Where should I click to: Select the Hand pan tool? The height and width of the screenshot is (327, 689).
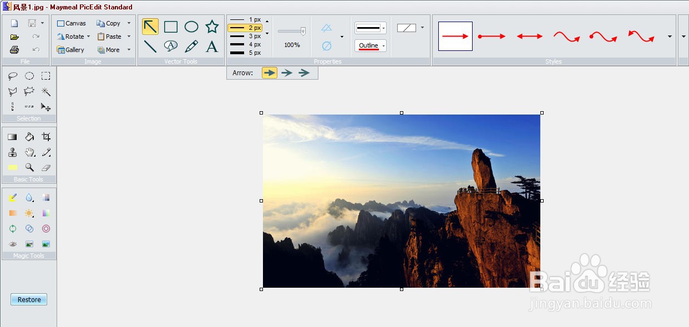(29, 152)
